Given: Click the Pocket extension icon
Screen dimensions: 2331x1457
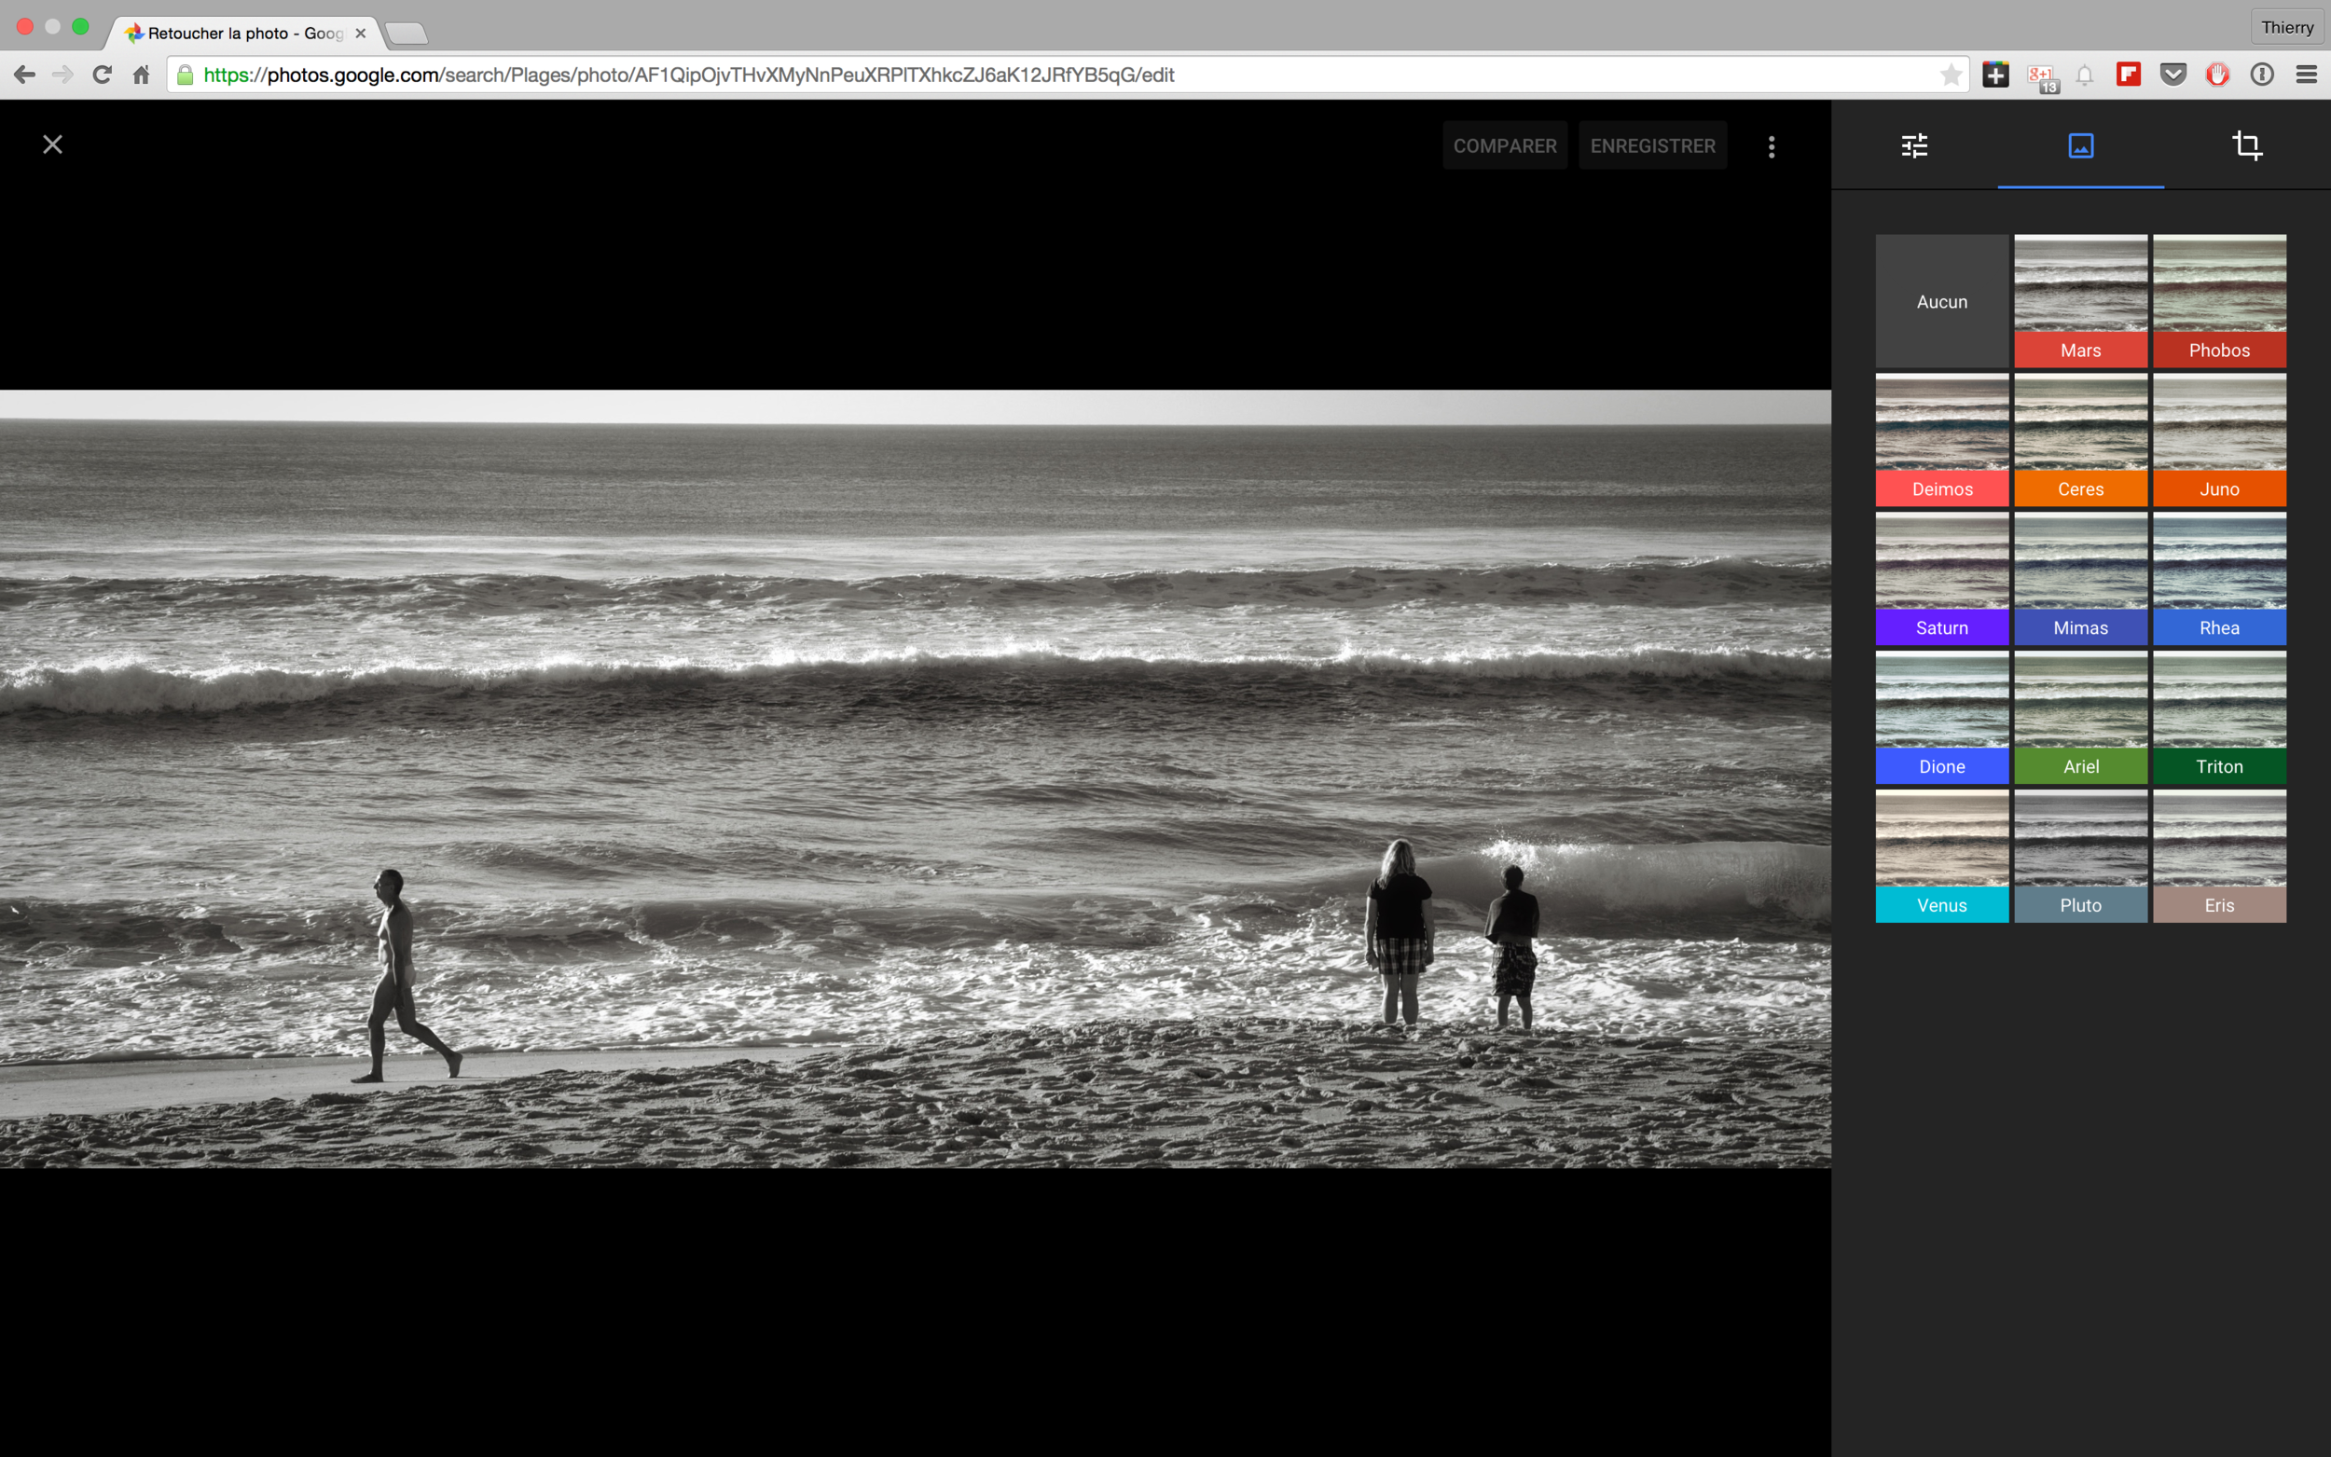Looking at the screenshot, I should point(2172,75).
